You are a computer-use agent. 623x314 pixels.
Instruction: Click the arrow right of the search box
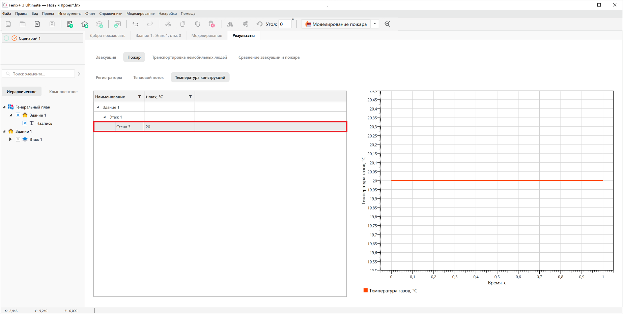coord(79,74)
